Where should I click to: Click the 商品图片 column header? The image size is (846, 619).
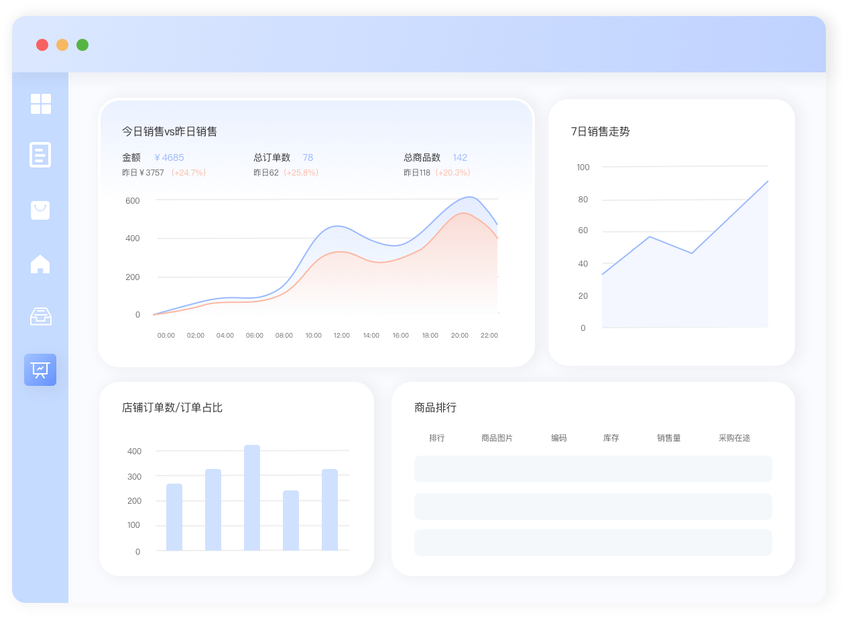pyautogui.click(x=497, y=438)
